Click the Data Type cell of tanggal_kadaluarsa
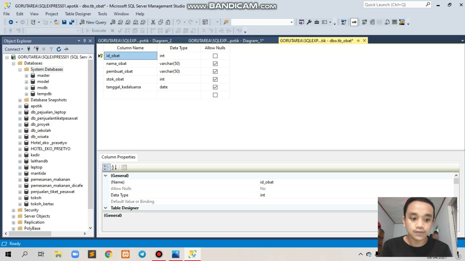 click(178, 87)
